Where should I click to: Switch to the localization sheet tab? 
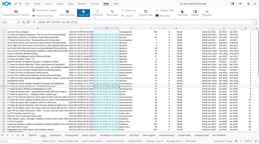click(x=56, y=135)
